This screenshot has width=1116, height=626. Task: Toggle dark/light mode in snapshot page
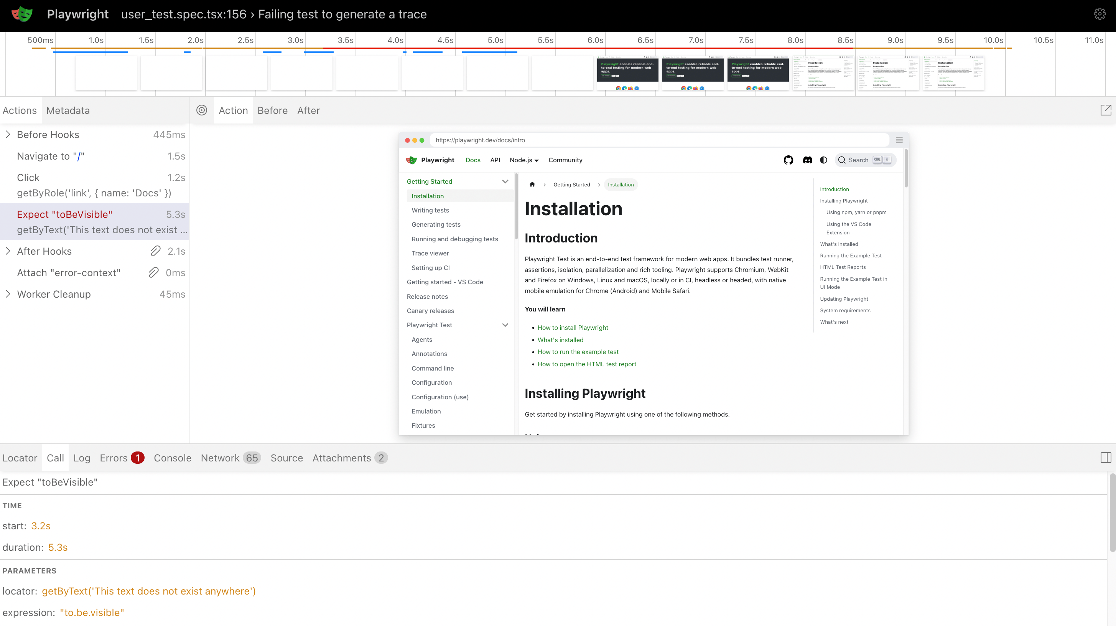[823, 160]
